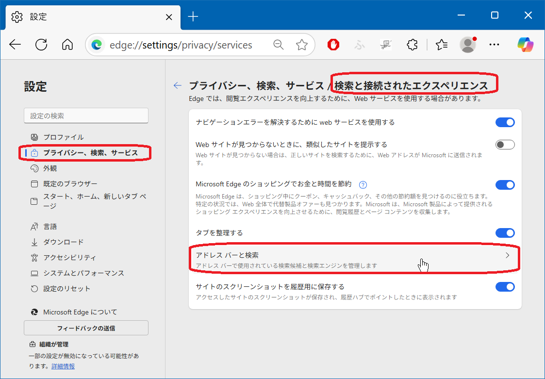Click the profile avatar icon
The height and width of the screenshot is (379, 545).
pyautogui.click(x=468, y=45)
